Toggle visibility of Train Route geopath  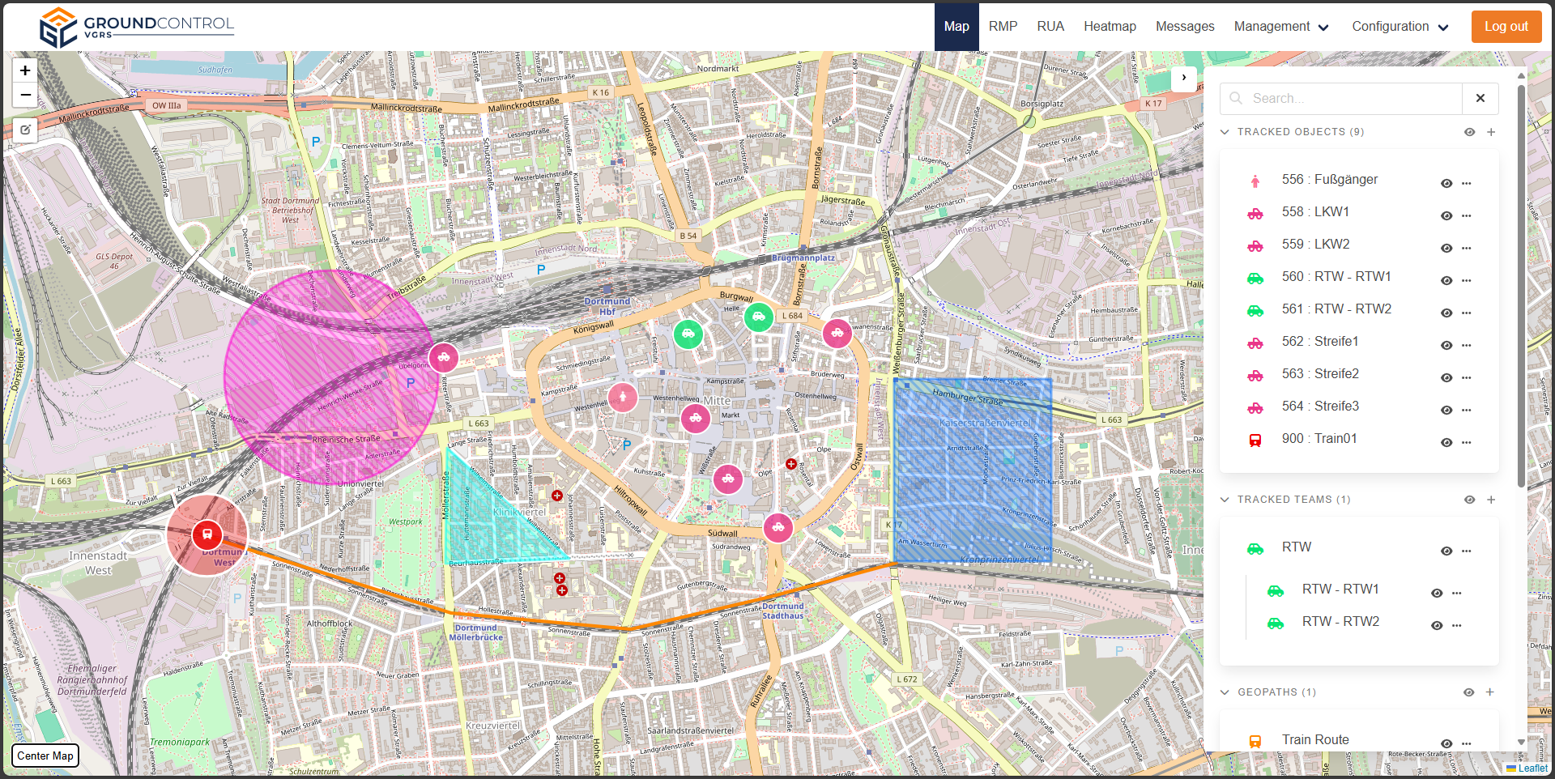[1446, 743]
